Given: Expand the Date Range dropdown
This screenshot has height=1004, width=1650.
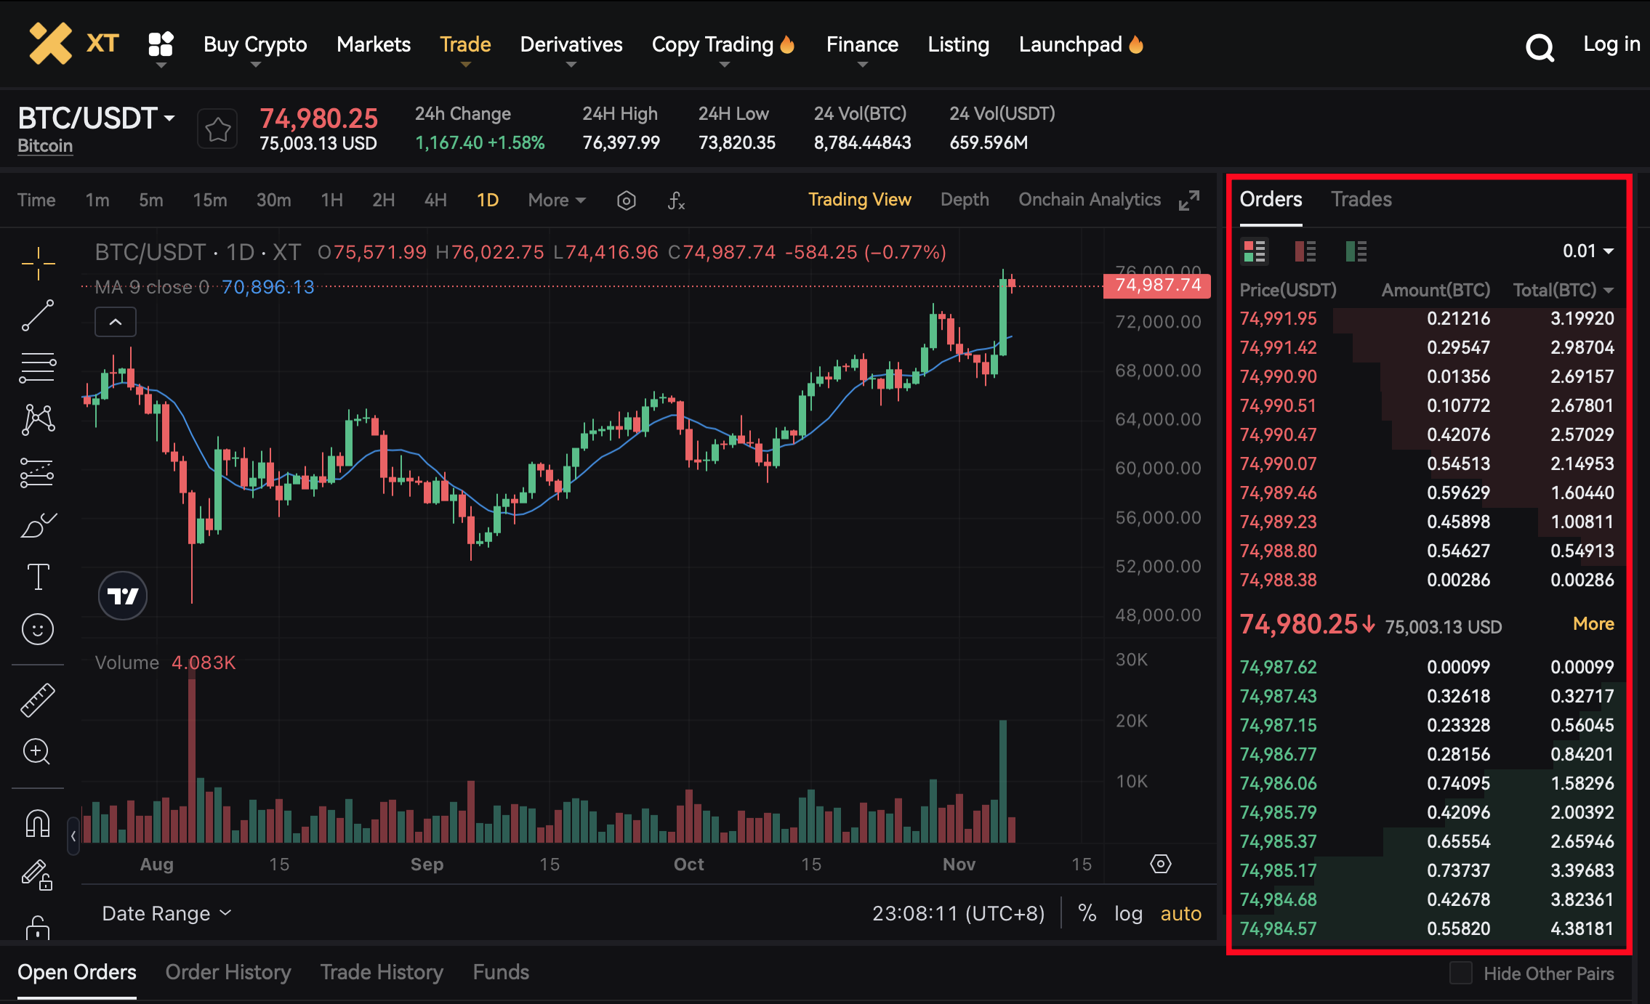Looking at the screenshot, I should coord(166,913).
